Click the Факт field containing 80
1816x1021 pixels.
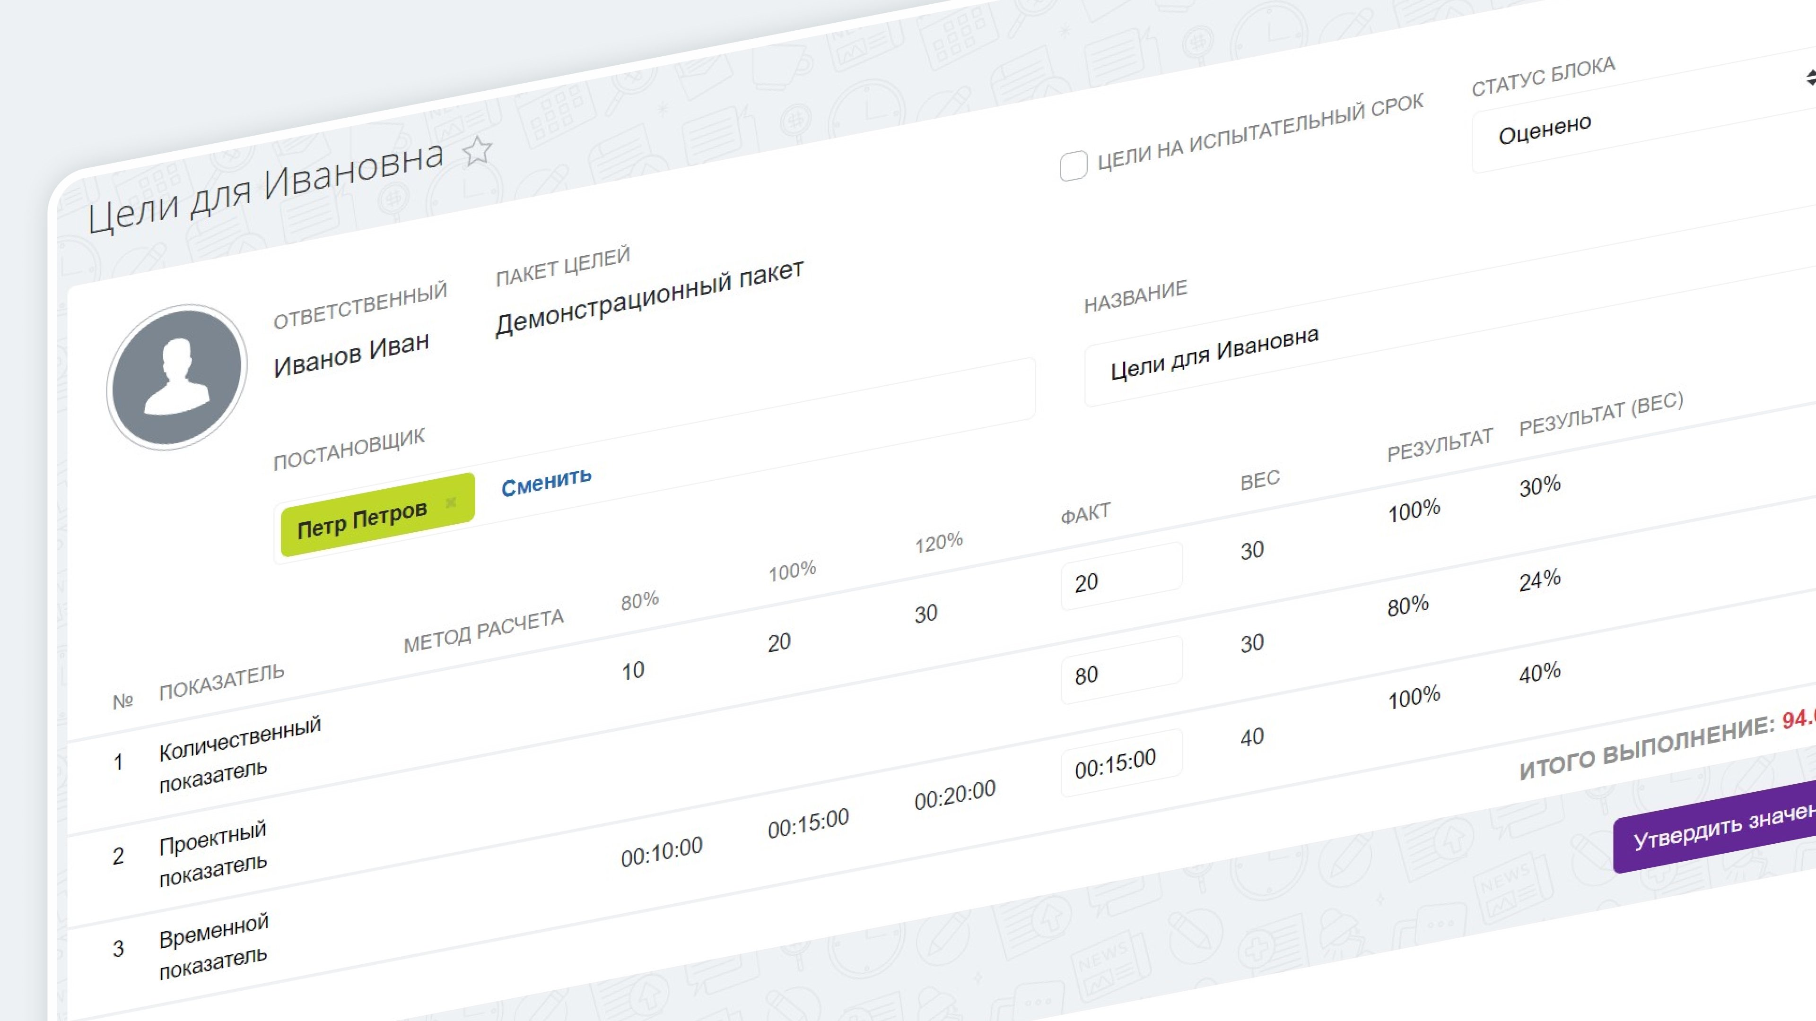coord(1121,669)
